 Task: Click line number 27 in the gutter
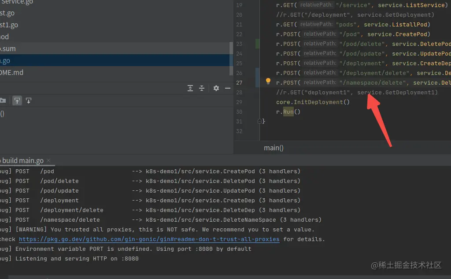tap(239, 82)
